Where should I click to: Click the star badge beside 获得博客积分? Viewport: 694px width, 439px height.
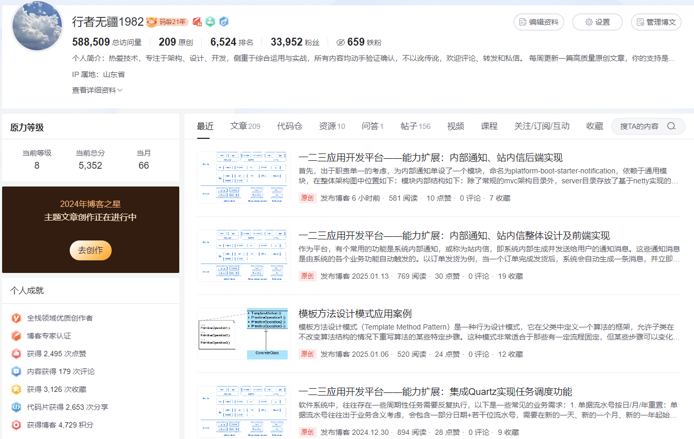pyautogui.click(x=15, y=423)
